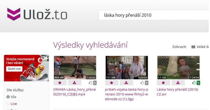The image size is (210, 110).
Task: Select the Vše service radio button
Action: [x=8, y=97]
